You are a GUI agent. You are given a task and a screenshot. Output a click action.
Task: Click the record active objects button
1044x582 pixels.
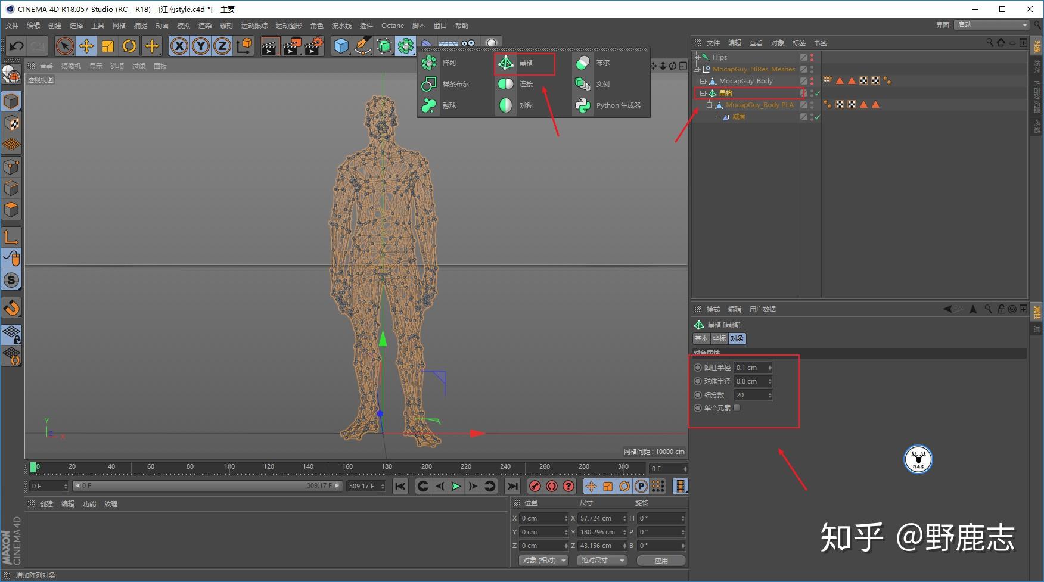click(535, 487)
